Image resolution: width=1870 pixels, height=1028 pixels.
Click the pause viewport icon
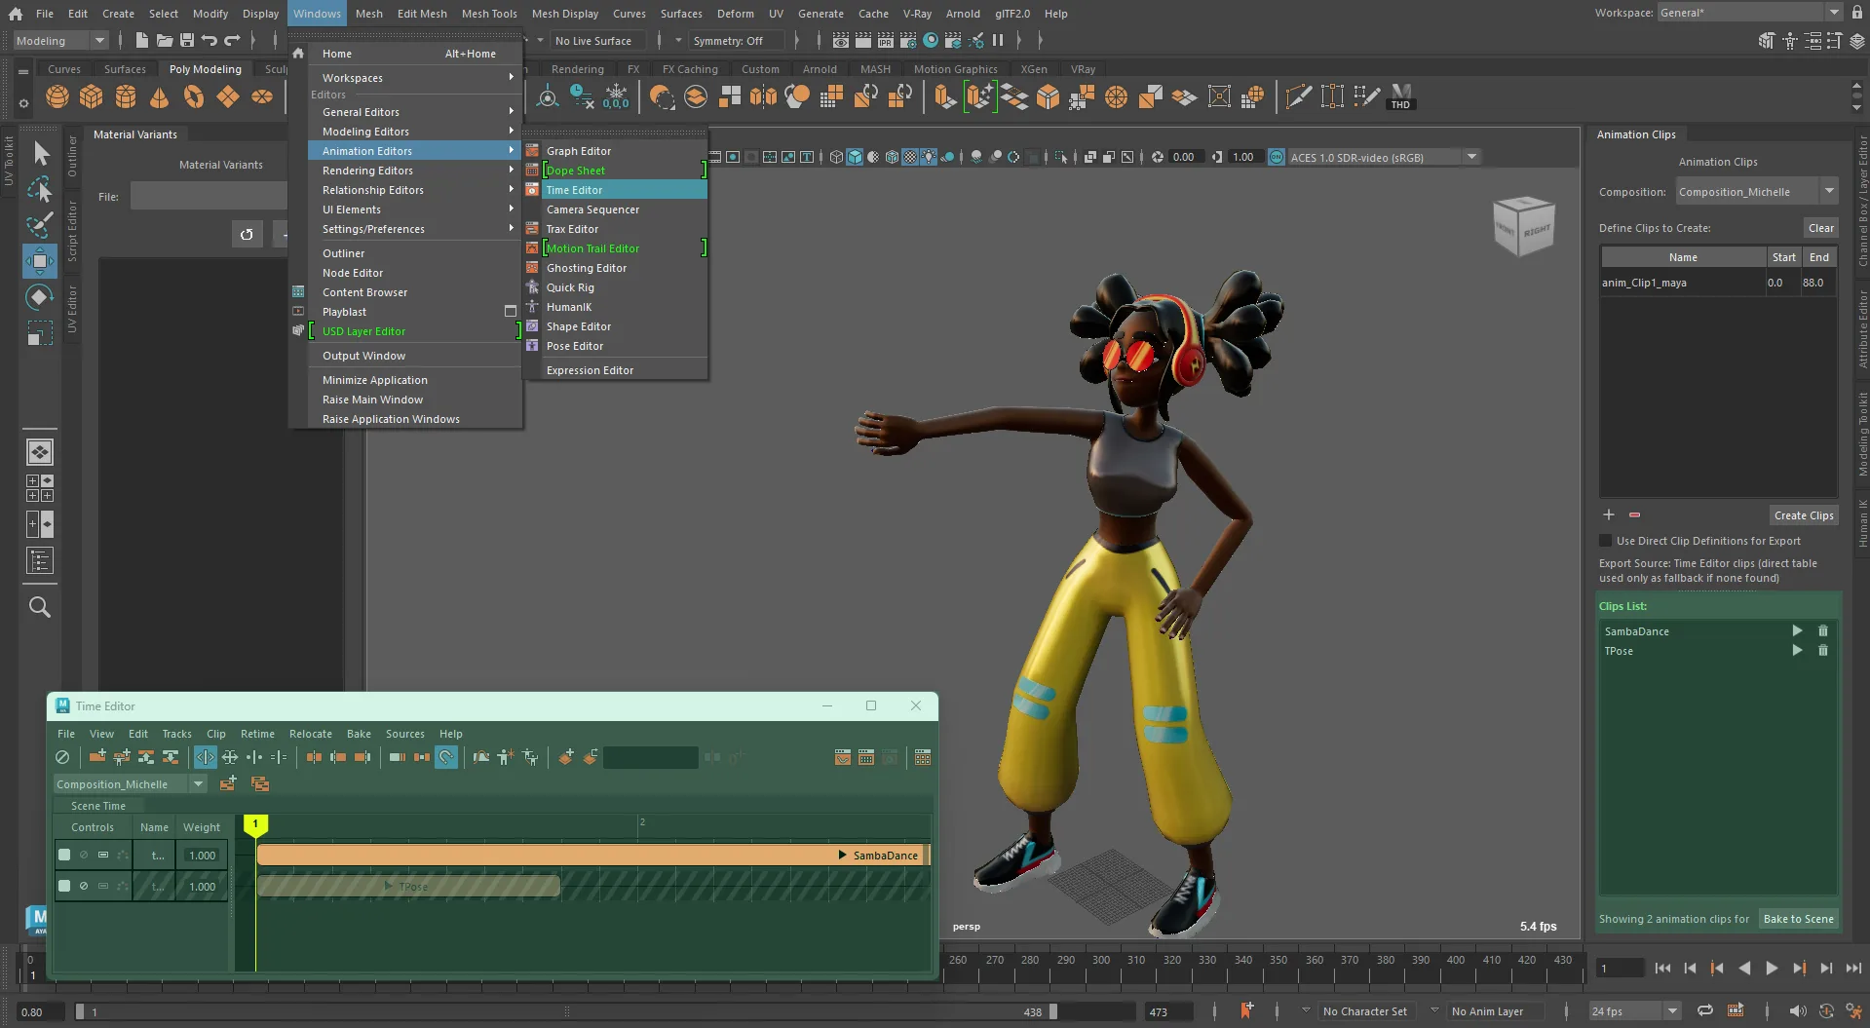click(998, 40)
